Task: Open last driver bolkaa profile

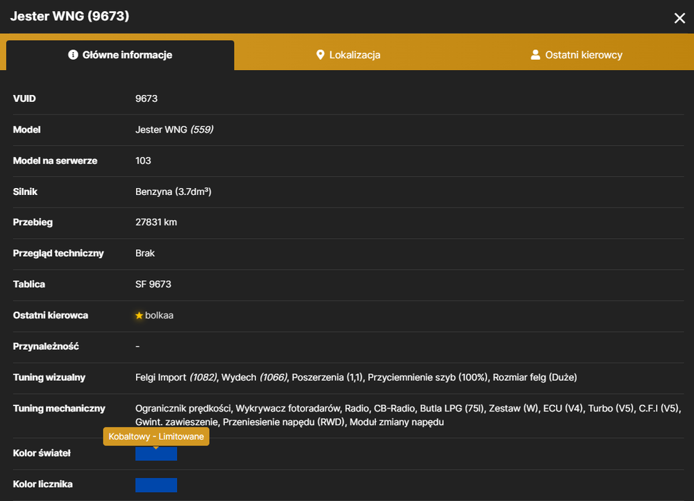Action: tap(159, 316)
